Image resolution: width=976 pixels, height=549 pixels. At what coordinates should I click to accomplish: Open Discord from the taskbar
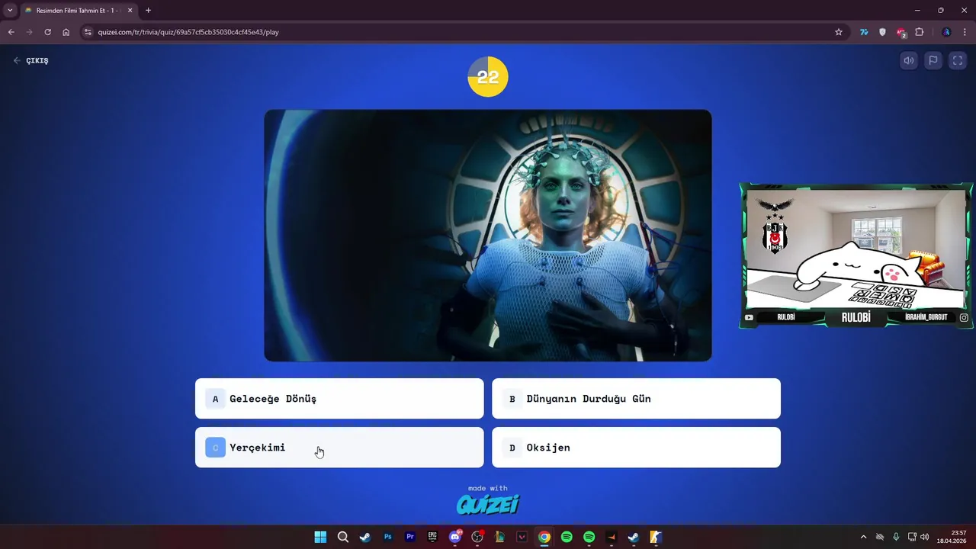(x=455, y=537)
